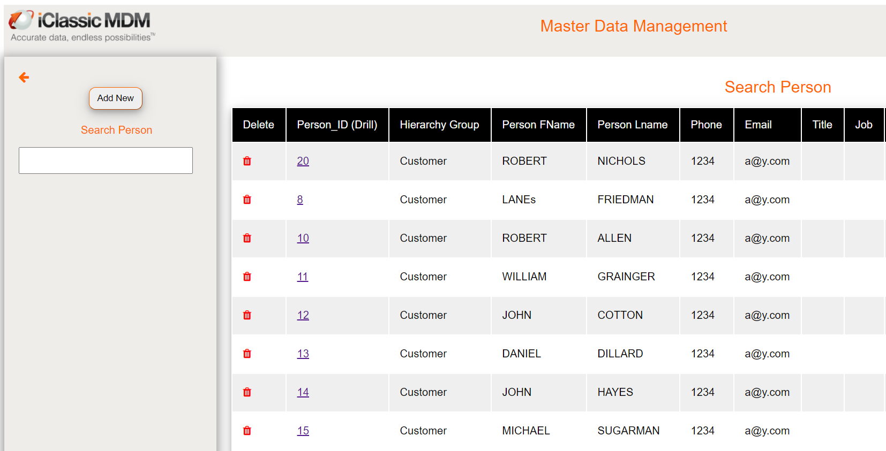Click the iClassic MDM logo
Viewport: 886px width, 451px height.
81,26
